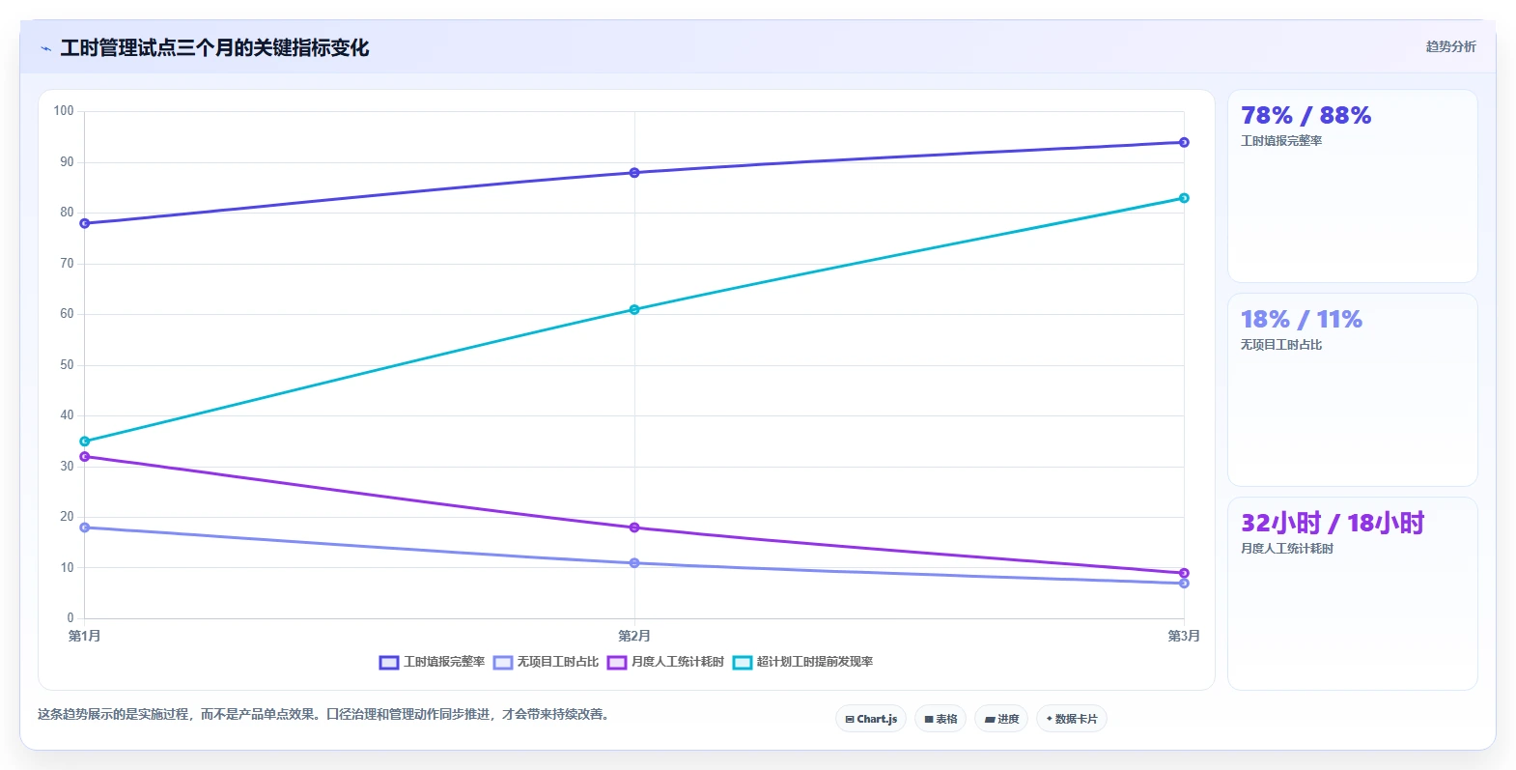Click the 趋势分析 label in header
Viewport: 1516px width, 770px height.
[x=1450, y=46]
